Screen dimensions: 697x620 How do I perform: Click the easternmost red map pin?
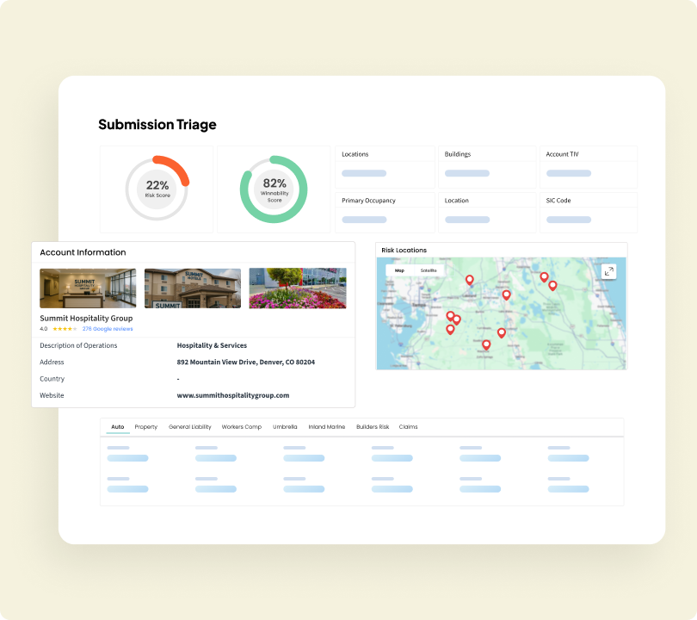[552, 285]
